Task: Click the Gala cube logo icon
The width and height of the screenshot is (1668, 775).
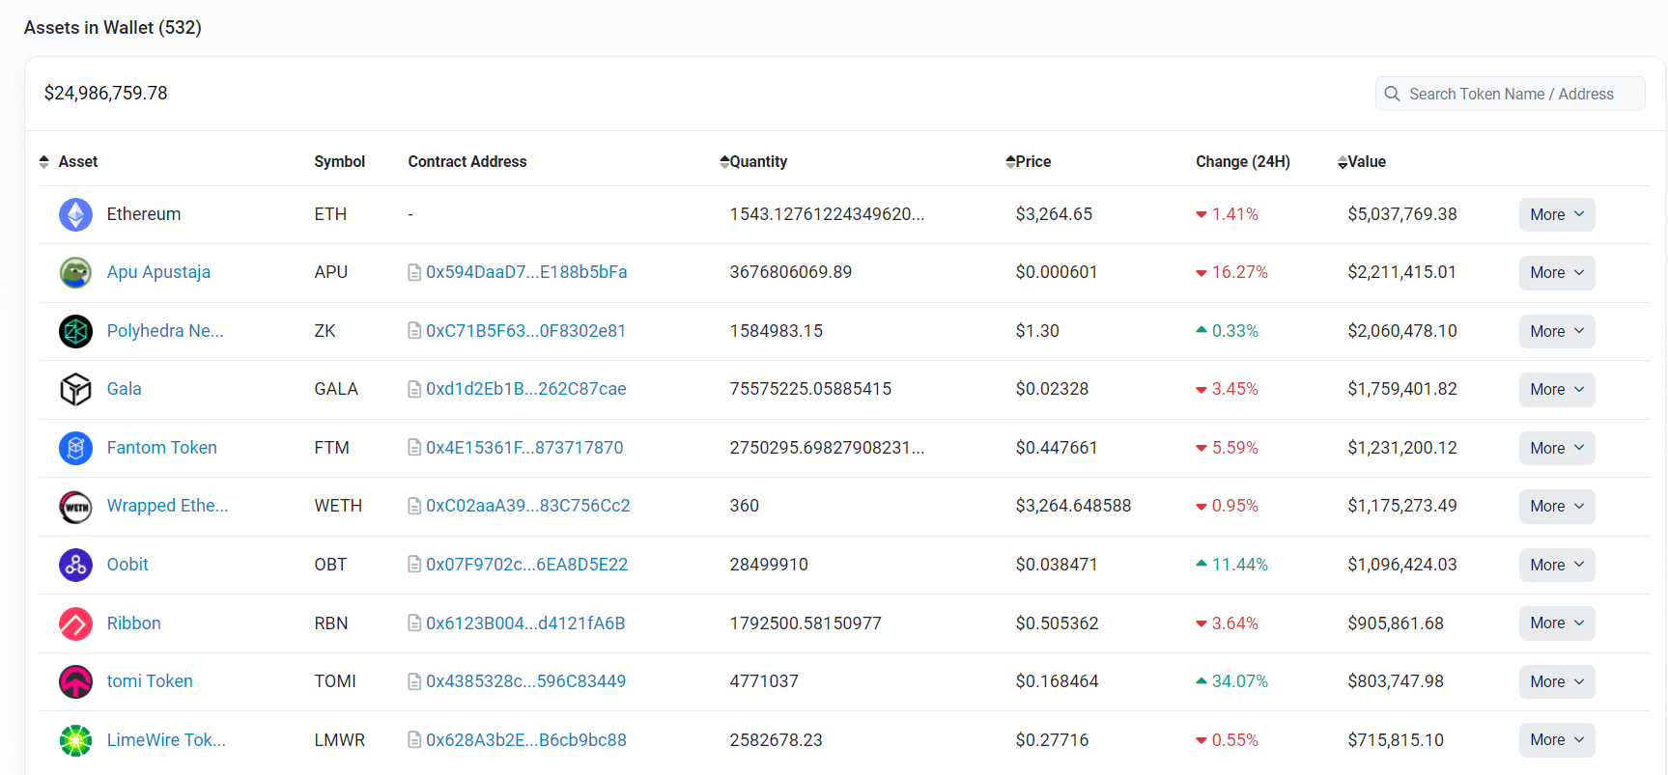Action: pos(75,389)
